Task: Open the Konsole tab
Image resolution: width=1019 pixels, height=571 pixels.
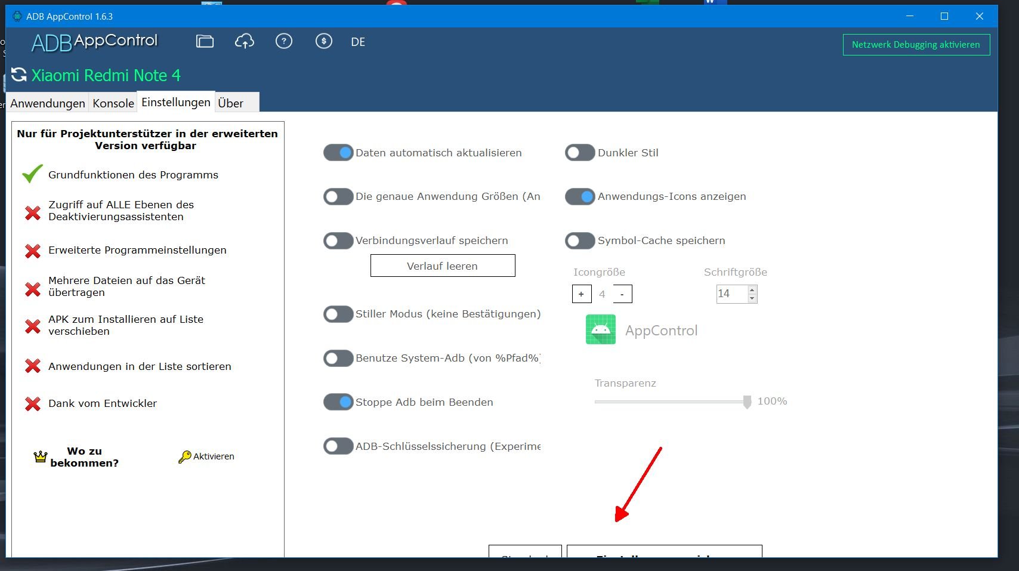Action: pyautogui.click(x=113, y=103)
